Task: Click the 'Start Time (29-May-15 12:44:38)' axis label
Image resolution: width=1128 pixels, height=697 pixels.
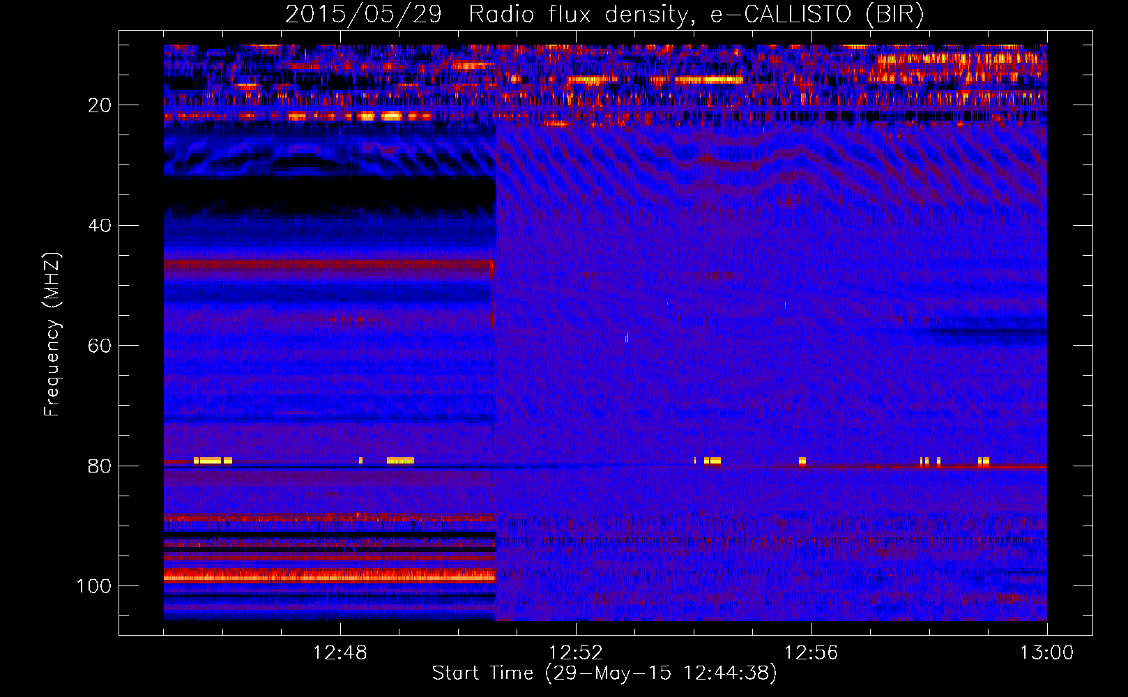Action: click(x=604, y=673)
